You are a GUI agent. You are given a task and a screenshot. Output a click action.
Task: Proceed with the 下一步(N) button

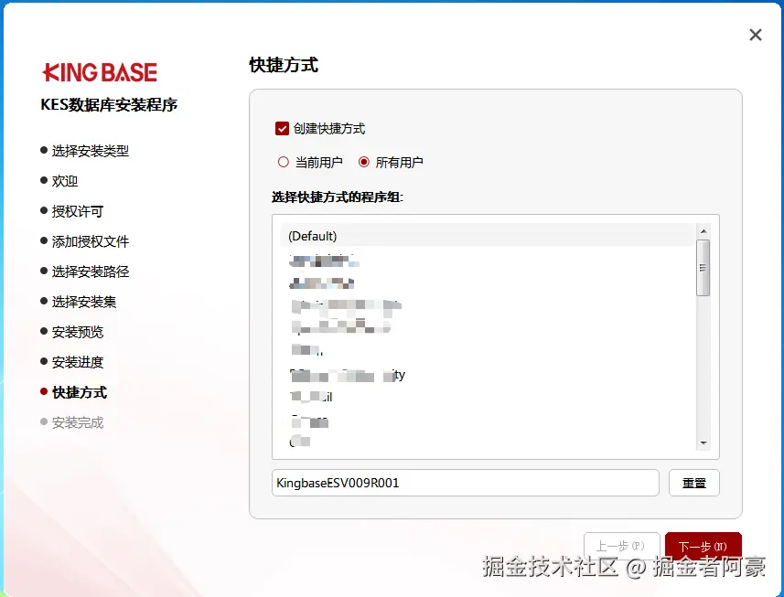click(703, 546)
